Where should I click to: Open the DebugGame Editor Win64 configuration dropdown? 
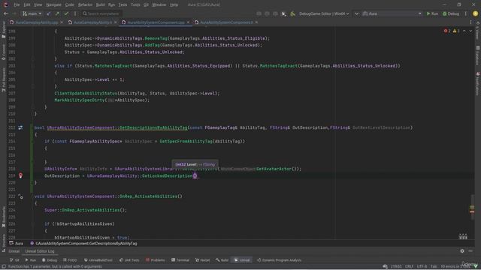pos(324,13)
